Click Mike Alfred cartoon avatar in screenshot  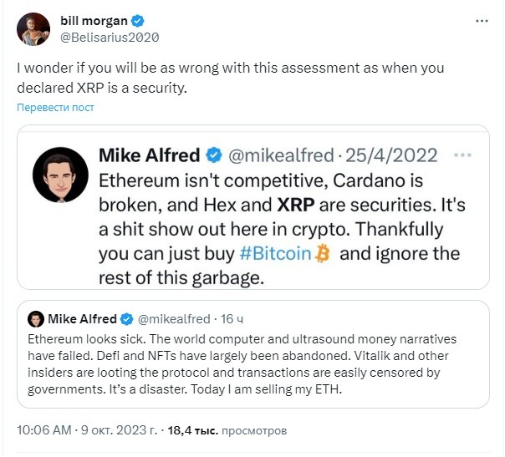[60, 175]
